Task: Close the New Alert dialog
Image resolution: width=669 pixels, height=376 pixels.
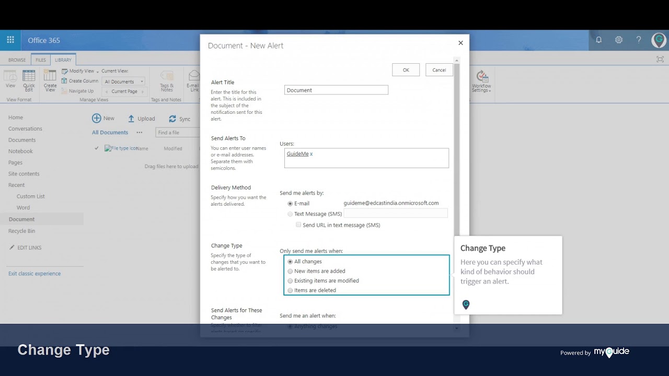Action: pos(460,43)
